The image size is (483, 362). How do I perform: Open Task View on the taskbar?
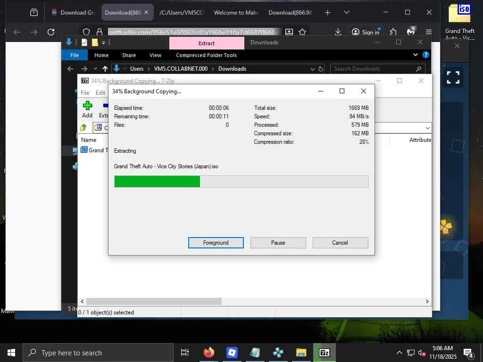click(x=184, y=353)
